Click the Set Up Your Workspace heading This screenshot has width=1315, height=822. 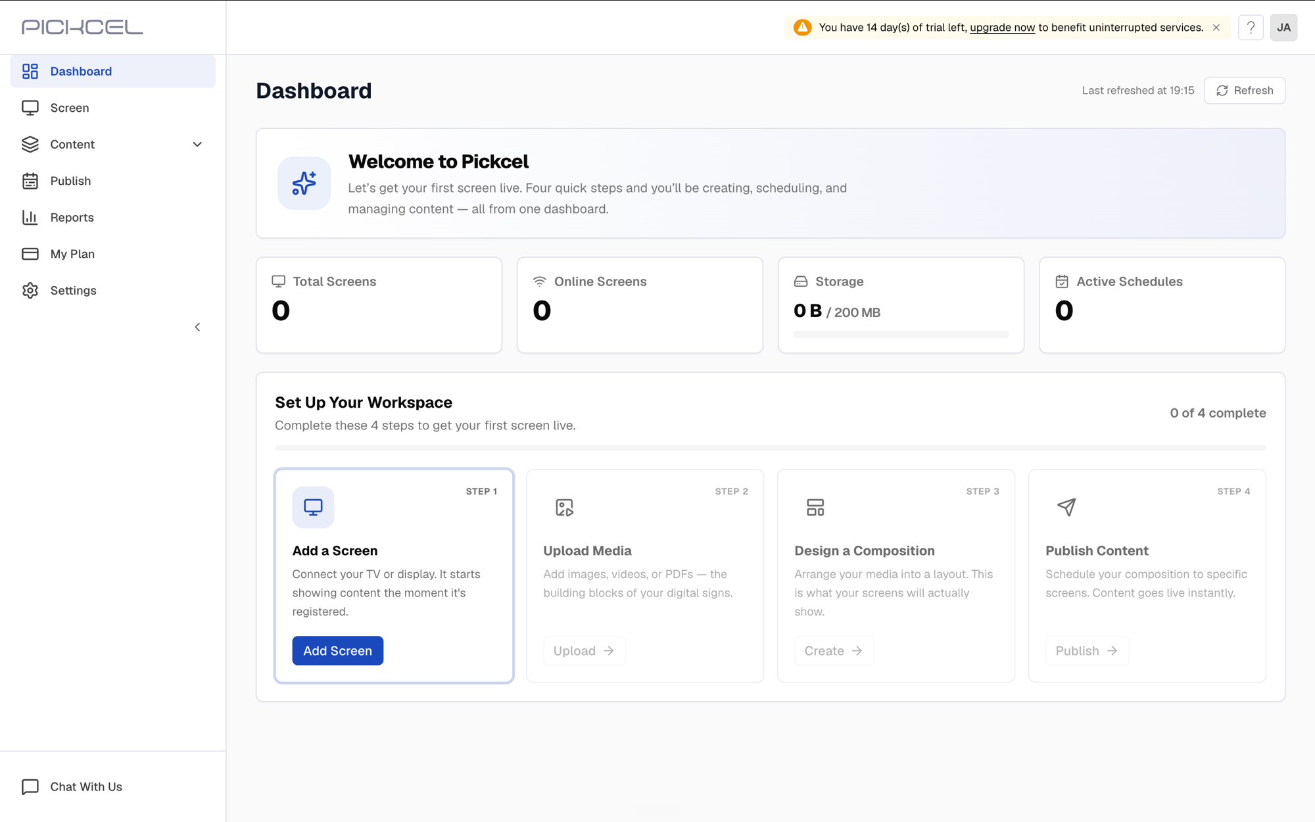click(x=364, y=402)
